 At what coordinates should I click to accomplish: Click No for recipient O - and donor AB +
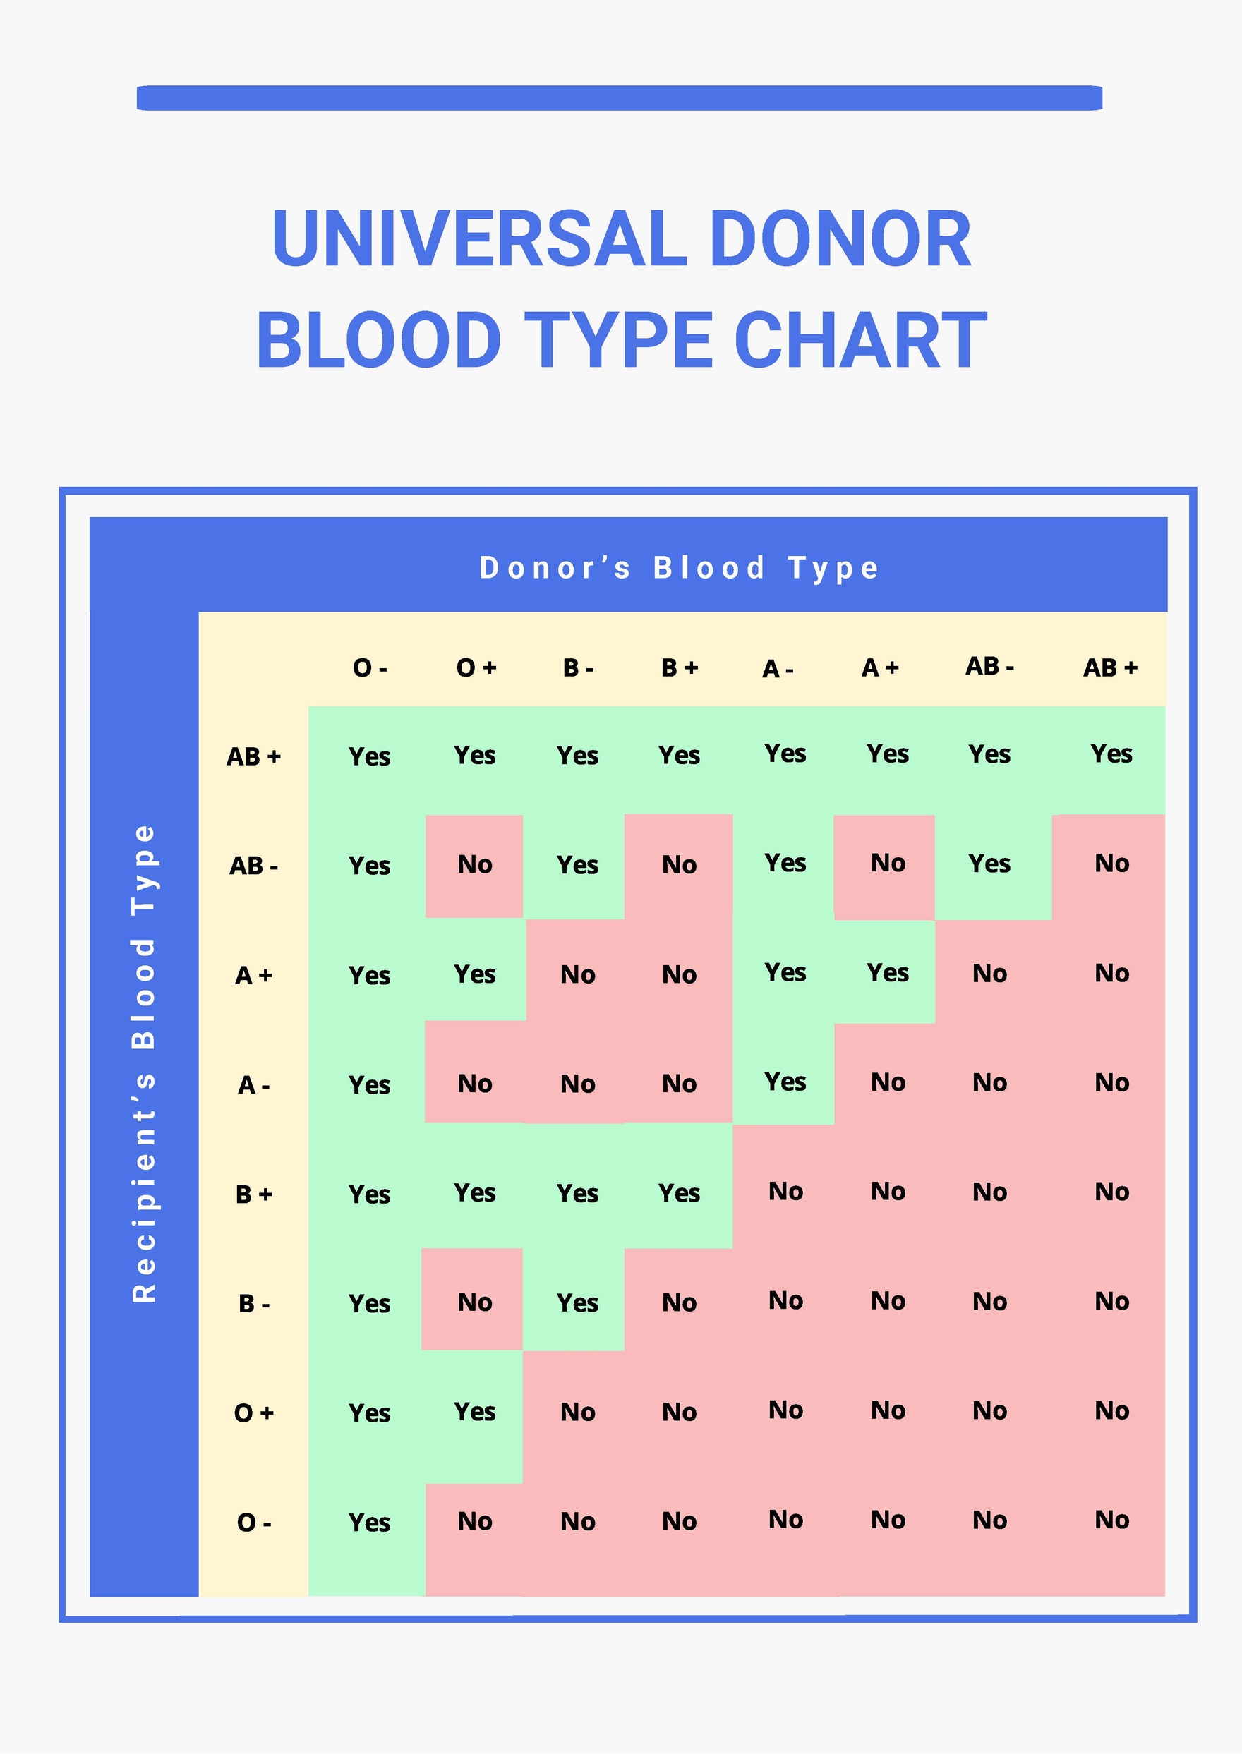pos(1111,1520)
